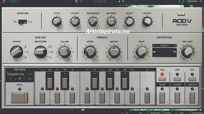Select previous preset with up arrow

tap(120, 1)
